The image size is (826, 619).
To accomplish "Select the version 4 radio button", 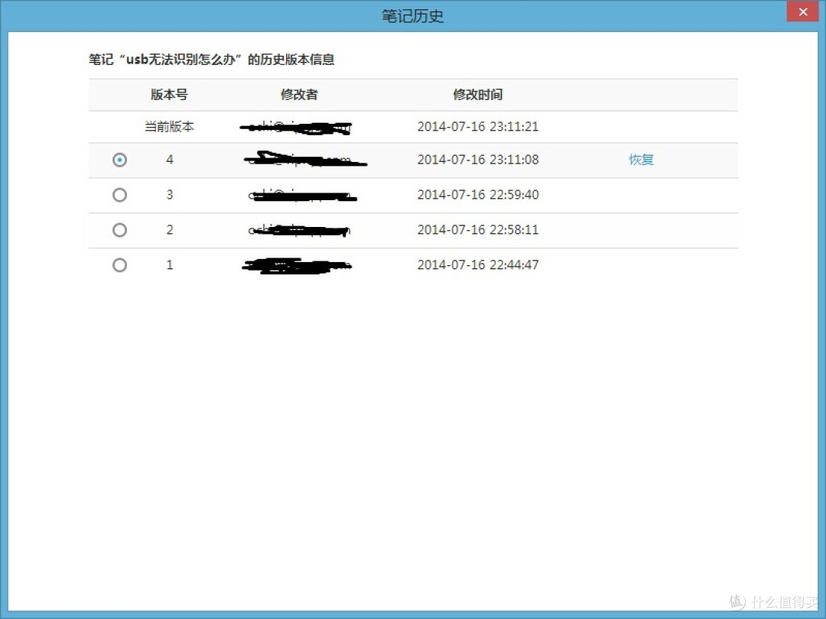I will point(119,160).
